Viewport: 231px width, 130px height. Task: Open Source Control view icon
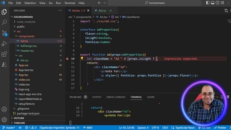4,33
